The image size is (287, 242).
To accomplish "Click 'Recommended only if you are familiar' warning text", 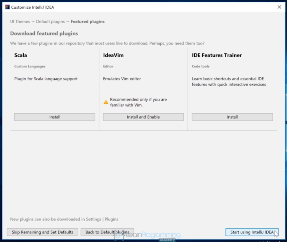I will [138, 102].
